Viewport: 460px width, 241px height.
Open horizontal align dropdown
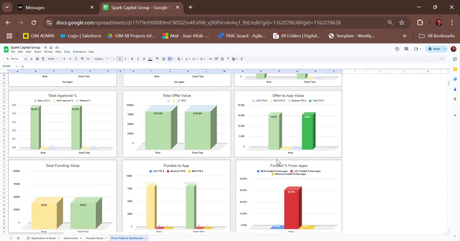click(179, 59)
